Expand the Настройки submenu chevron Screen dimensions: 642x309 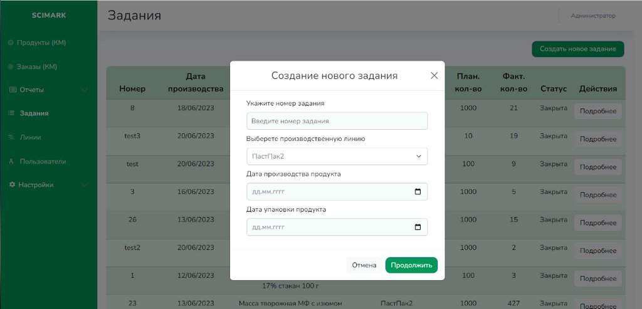pyautogui.click(x=85, y=185)
